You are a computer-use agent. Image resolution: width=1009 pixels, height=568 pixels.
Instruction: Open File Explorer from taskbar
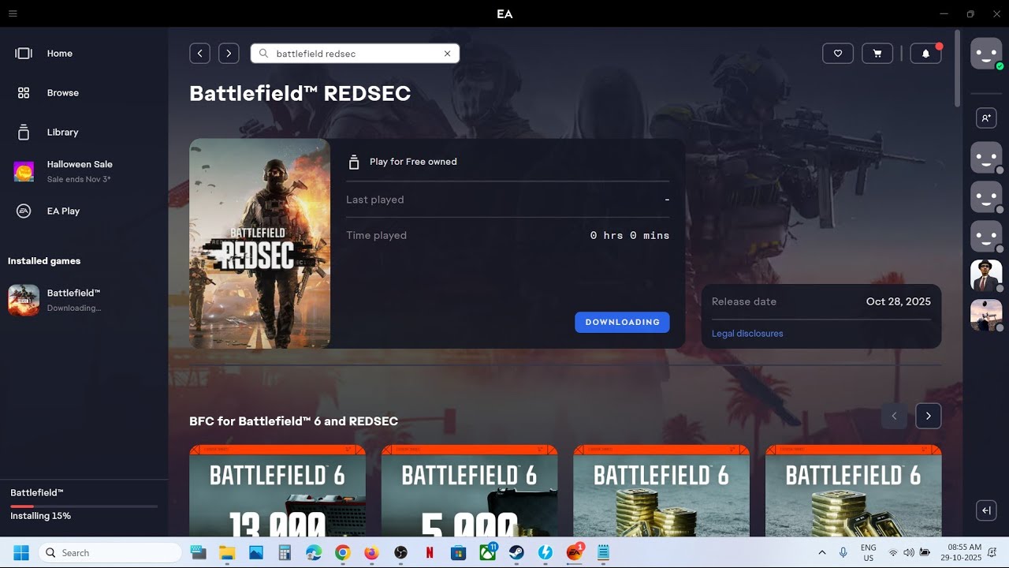pos(227,552)
